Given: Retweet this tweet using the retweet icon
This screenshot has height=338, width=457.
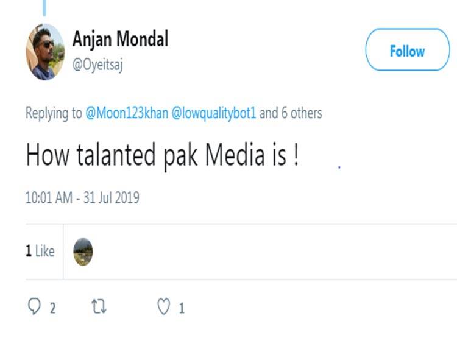Looking at the screenshot, I should (99, 306).
